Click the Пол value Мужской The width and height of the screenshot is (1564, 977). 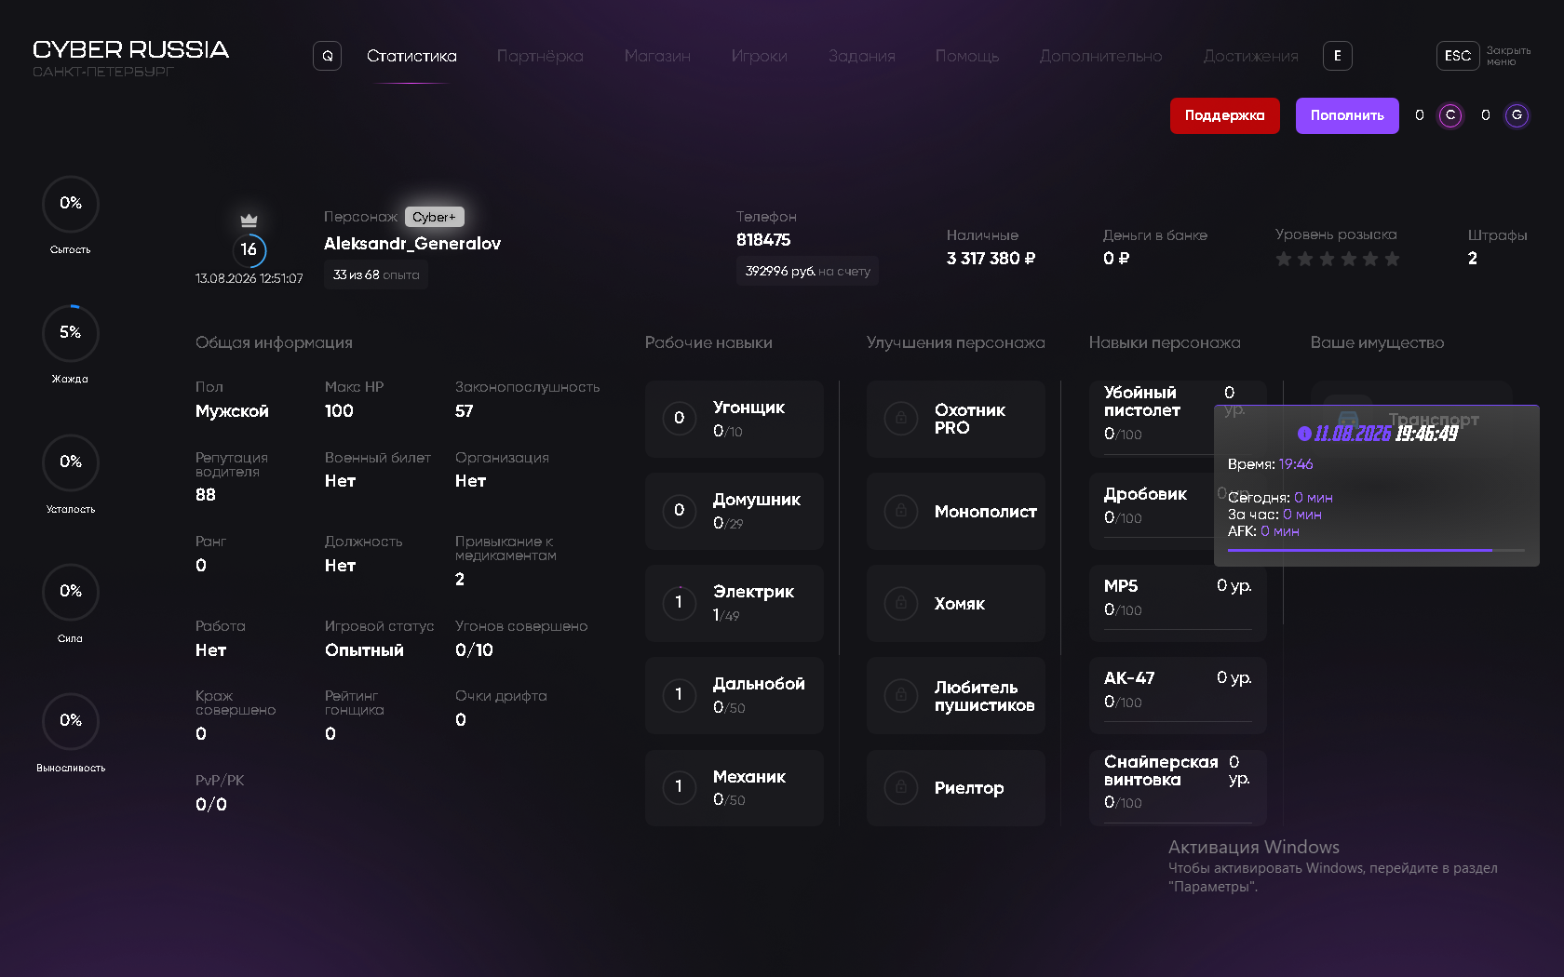point(232,411)
